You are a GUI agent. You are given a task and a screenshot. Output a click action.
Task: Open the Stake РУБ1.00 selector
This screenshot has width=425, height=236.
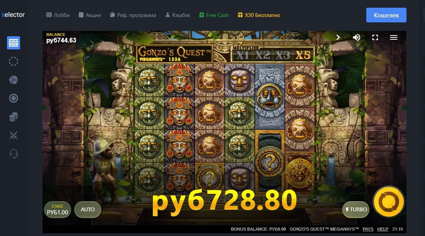click(58, 209)
